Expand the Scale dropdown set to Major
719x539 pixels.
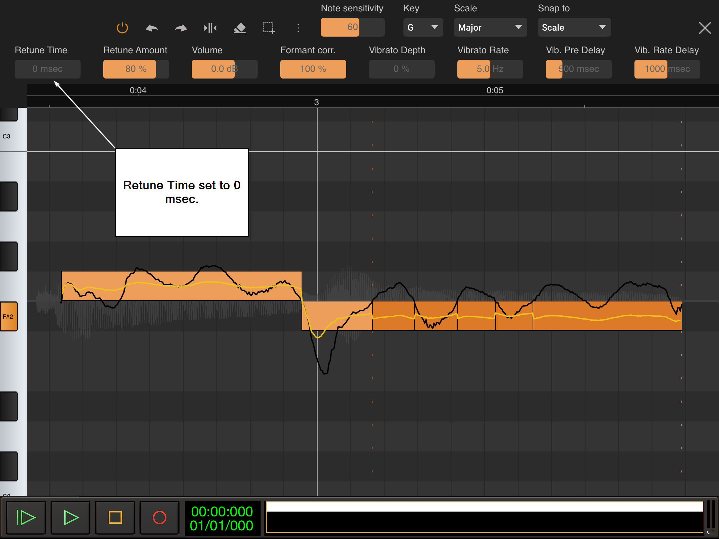[x=490, y=27]
